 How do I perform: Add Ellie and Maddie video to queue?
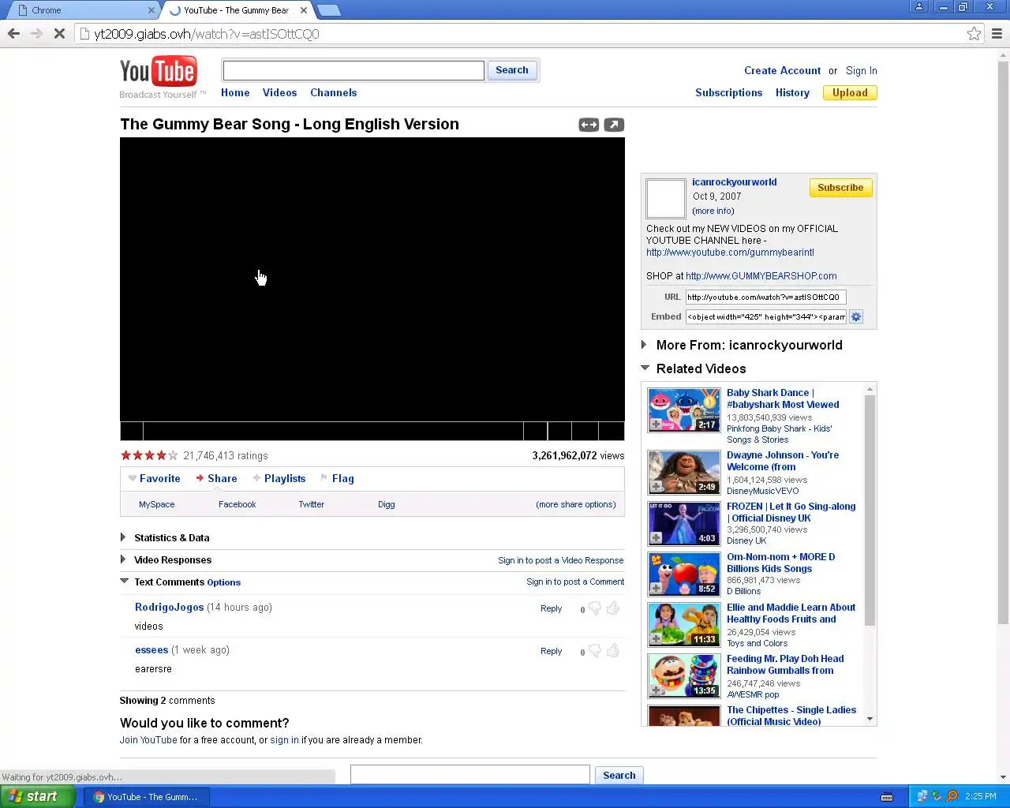point(656,639)
